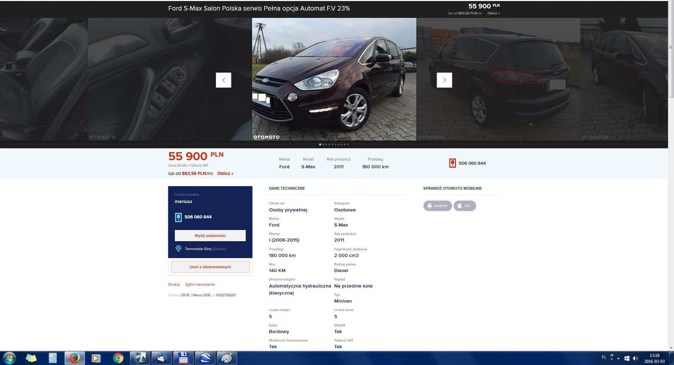Click the show desktop strip by the clock
This screenshot has width=674, height=365.
pyautogui.click(x=672, y=358)
